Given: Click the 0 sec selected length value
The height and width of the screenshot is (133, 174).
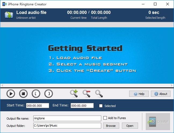Looking at the screenshot, I should (x=154, y=12).
